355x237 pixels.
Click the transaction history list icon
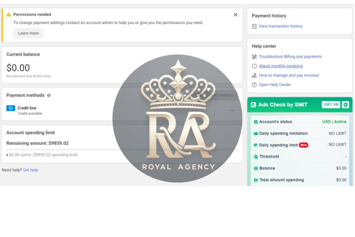[x=254, y=26]
